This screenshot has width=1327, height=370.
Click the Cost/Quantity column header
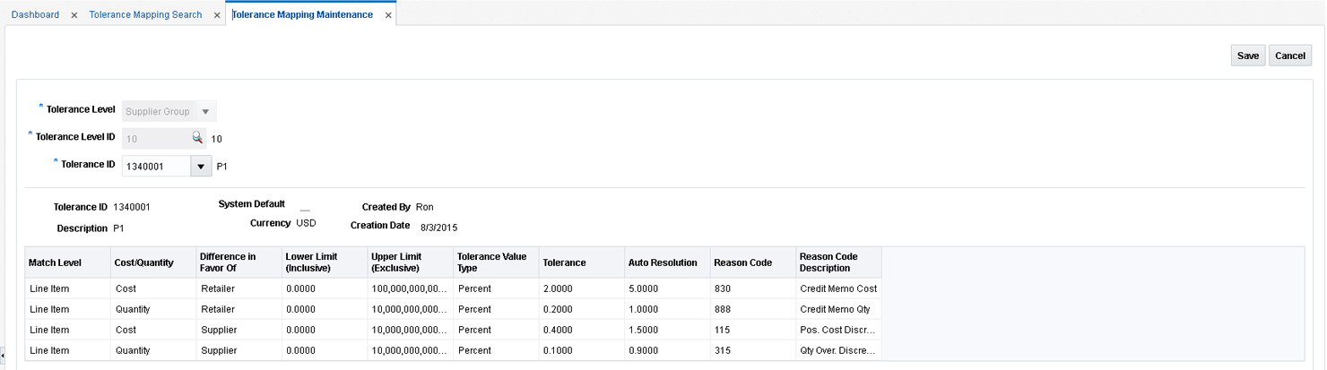click(153, 262)
